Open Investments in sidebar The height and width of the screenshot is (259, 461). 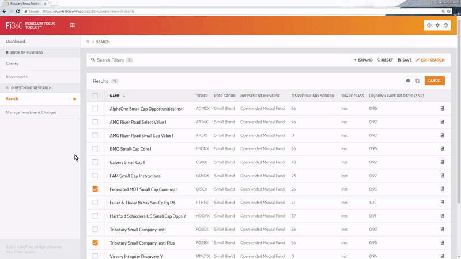17,77
